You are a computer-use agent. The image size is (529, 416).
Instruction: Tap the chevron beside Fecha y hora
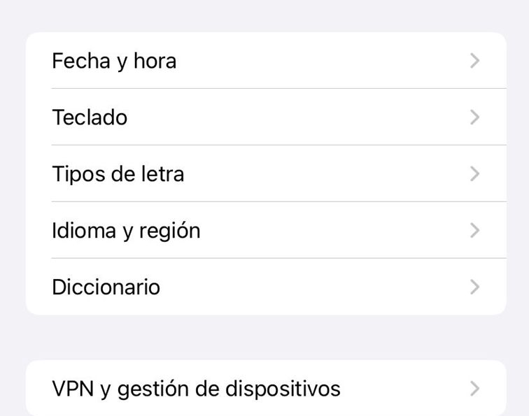tap(475, 61)
